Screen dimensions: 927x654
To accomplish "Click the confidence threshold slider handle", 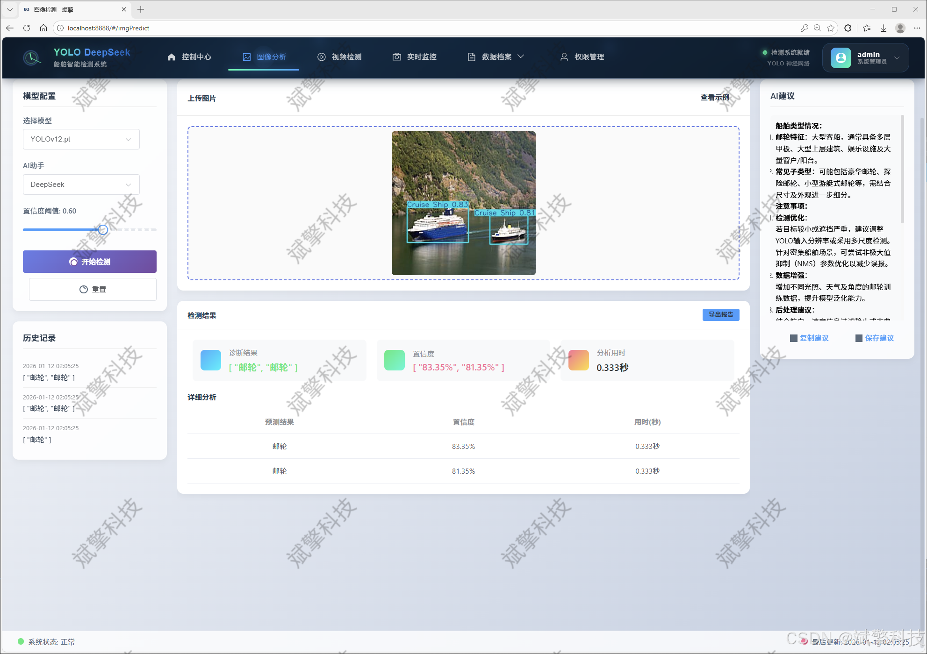I will tap(103, 230).
